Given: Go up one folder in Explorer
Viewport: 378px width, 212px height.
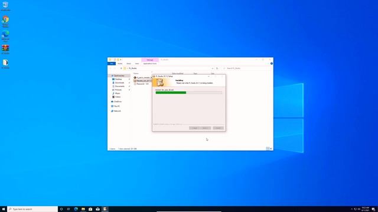Looking at the screenshot, I should pyautogui.click(x=121, y=68).
